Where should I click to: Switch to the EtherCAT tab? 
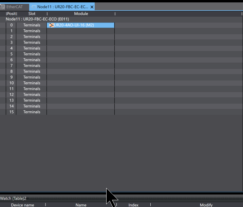click(x=14, y=7)
